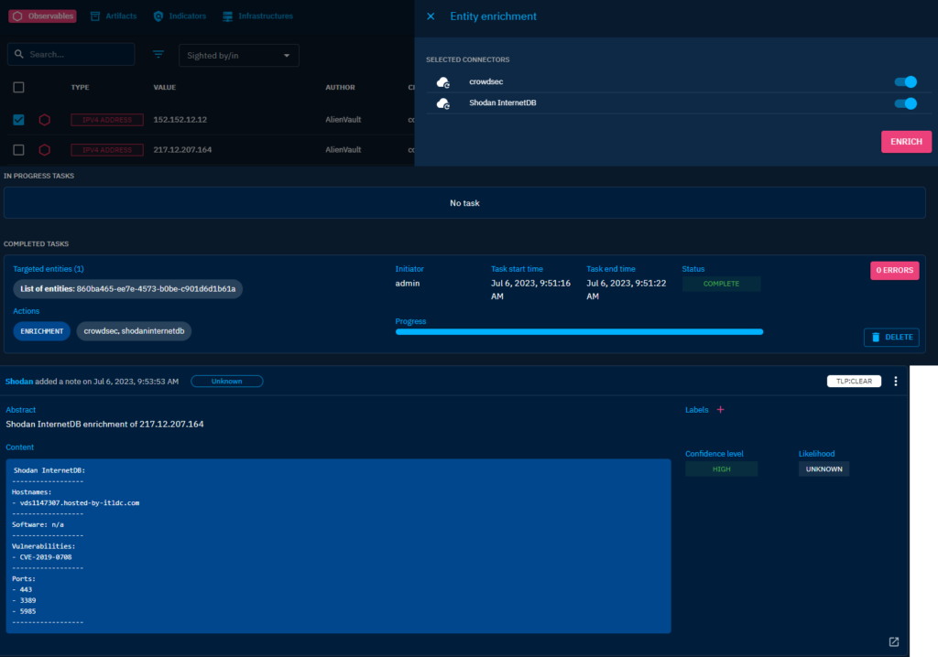This screenshot has width=938, height=657.
Task: Click the magnifier icon in the search field
Action: click(x=19, y=54)
